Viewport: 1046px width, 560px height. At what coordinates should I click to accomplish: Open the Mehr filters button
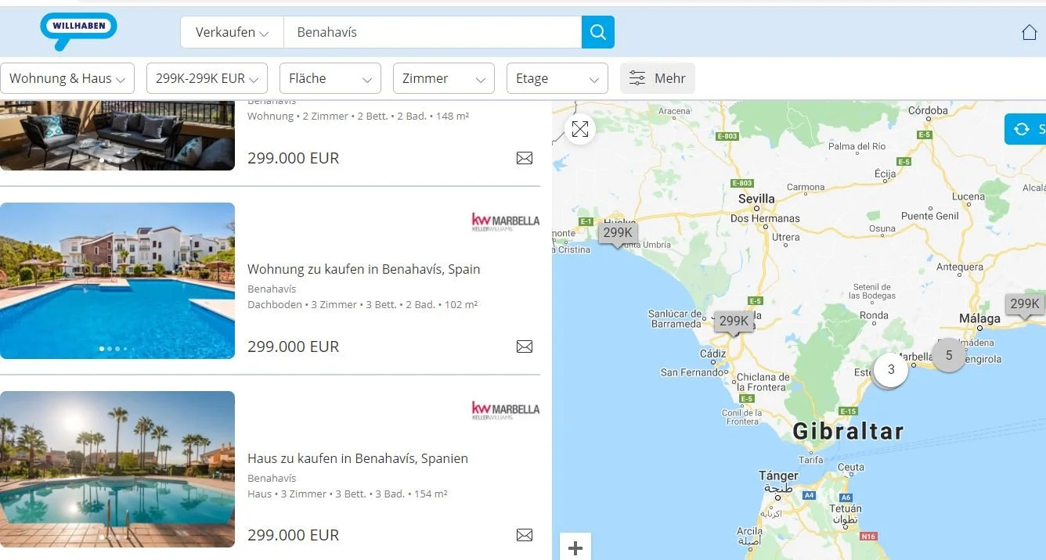658,78
